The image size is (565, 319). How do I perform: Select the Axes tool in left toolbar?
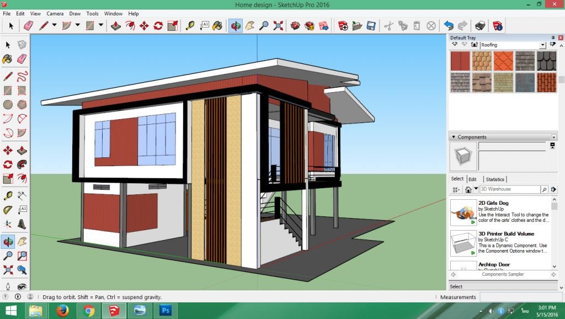click(8, 224)
